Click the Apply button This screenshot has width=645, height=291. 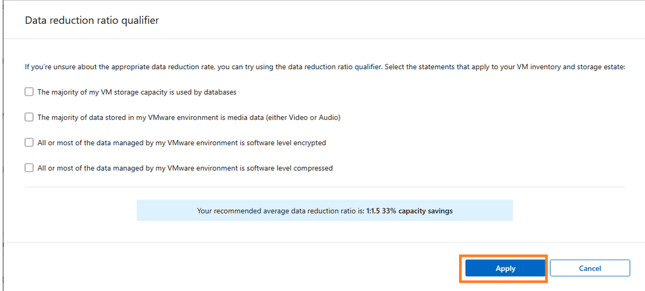[505, 268]
